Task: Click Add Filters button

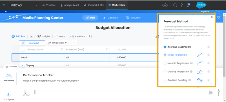Action: click(x=77, y=36)
